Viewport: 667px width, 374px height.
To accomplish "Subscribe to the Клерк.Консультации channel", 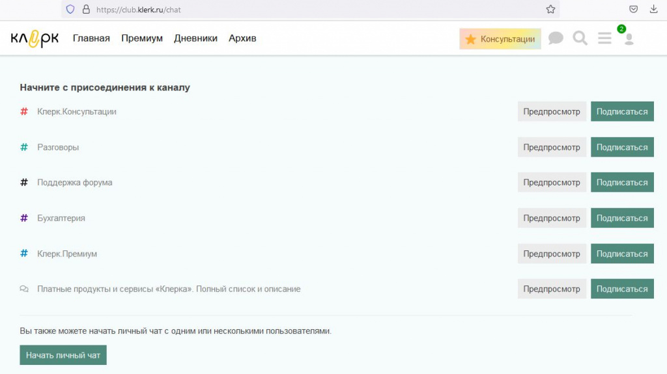I will 622,111.
